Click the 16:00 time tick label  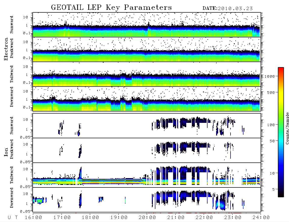33,218
